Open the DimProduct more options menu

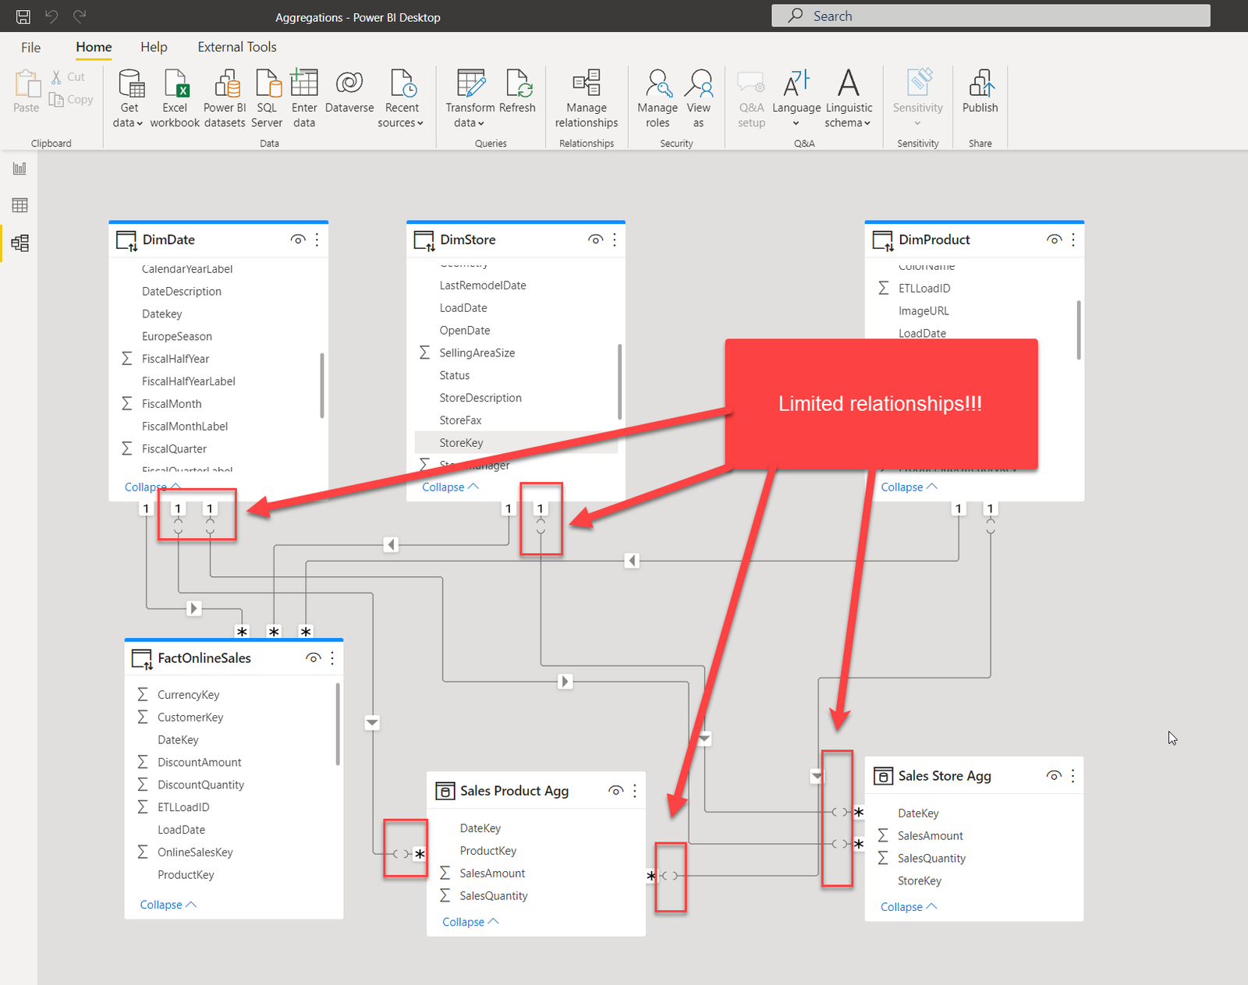point(1072,239)
